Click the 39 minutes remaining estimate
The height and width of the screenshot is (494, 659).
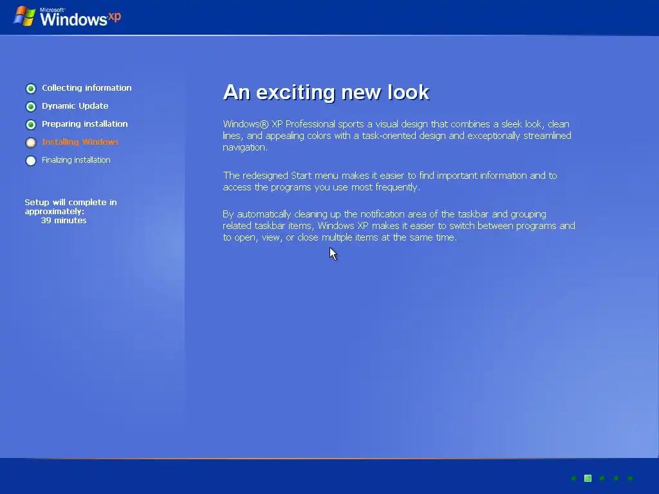click(x=64, y=221)
